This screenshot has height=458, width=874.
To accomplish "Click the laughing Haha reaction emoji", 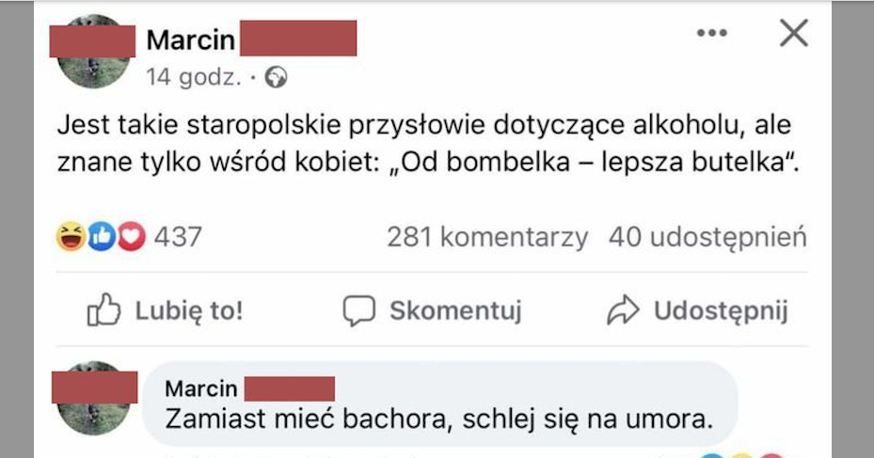I will point(70,237).
